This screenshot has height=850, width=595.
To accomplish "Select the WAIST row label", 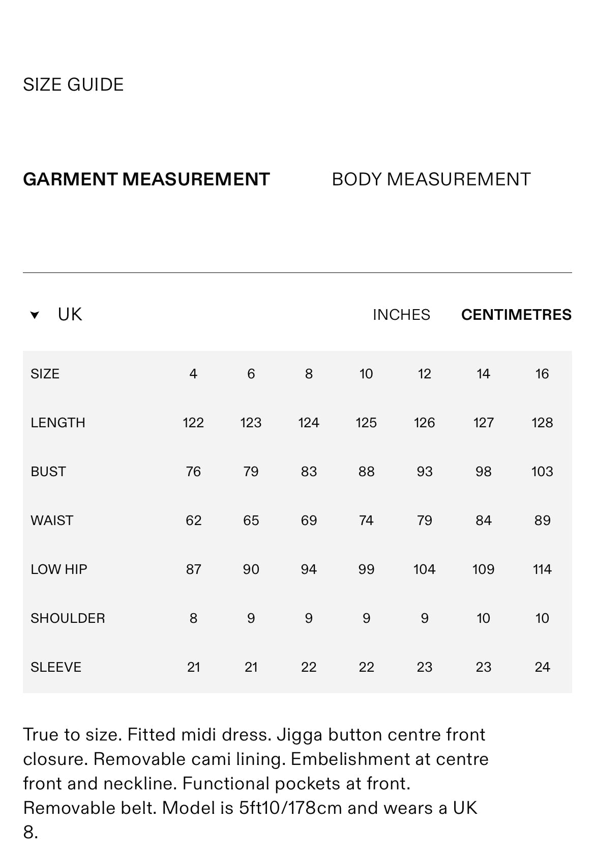I will [x=52, y=520].
